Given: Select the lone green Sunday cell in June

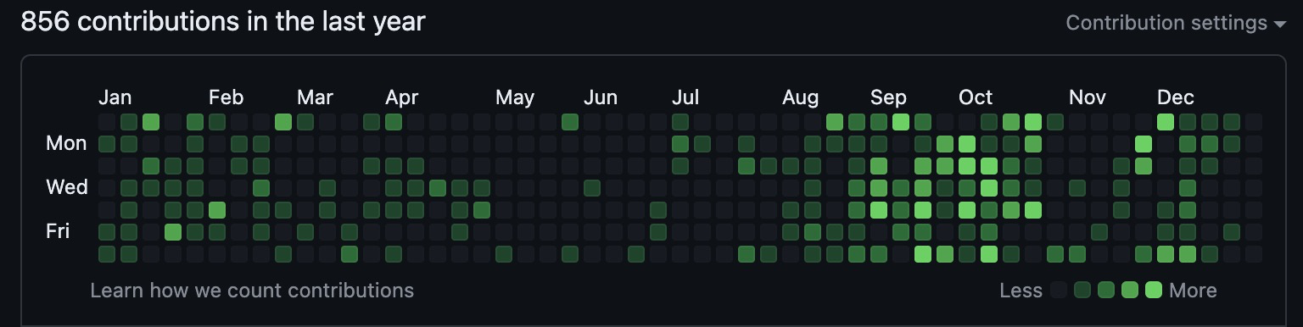Looking at the screenshot, I should pos(570,121).
